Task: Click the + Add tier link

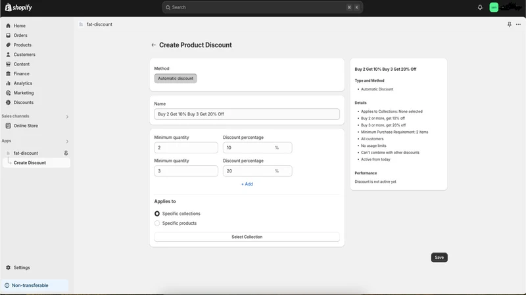Action: coord(247,184)
